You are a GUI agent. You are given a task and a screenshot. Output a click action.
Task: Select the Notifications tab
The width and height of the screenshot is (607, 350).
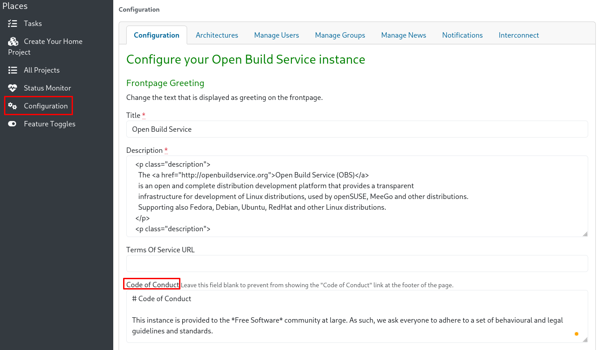(x=462, y=35)
